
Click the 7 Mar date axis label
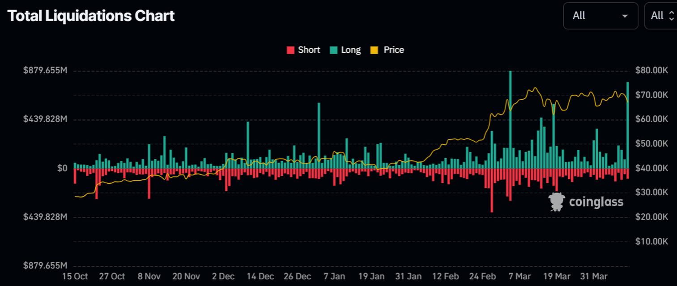pos(521,276)
